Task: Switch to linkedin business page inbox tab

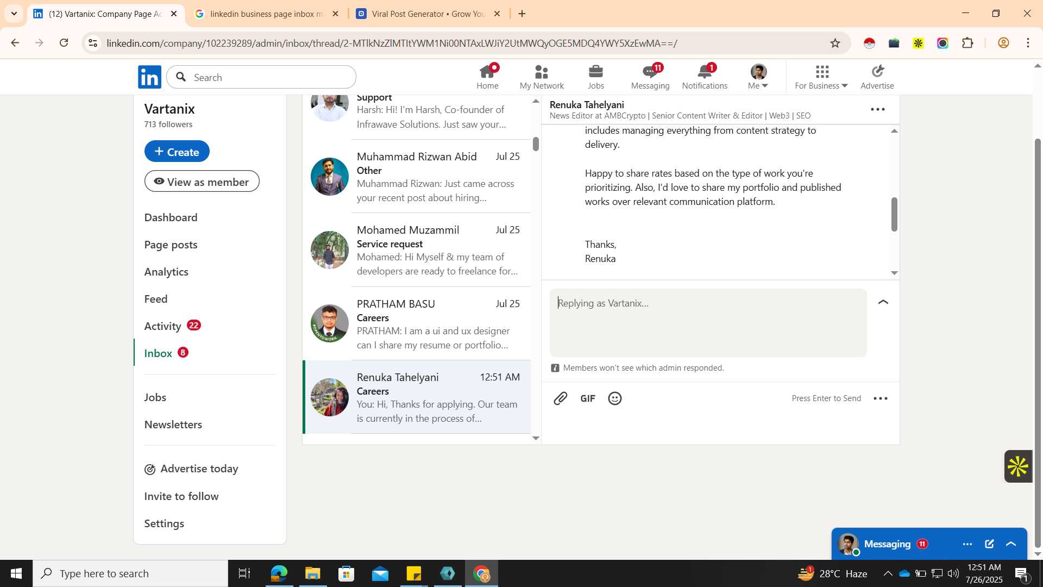Action: pyautogui.click(x=267, y=14)
